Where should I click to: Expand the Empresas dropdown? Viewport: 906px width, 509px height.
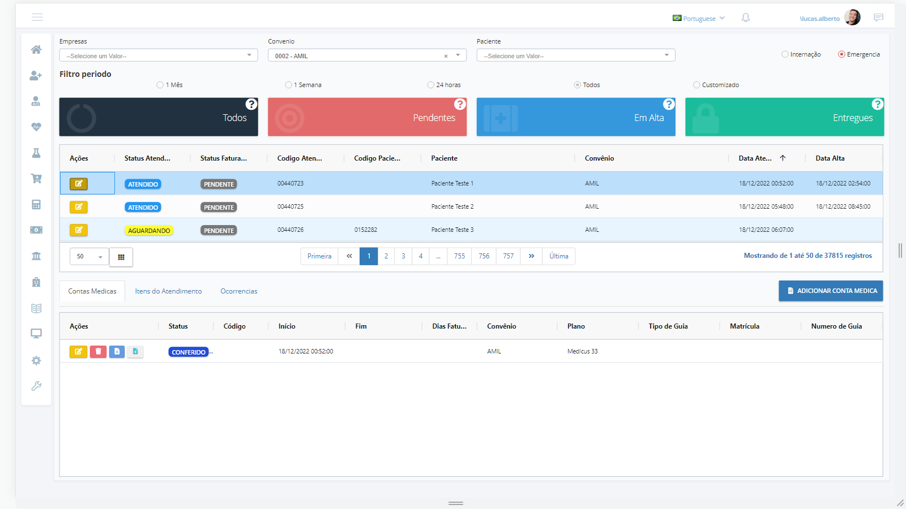tap(159, 55)
